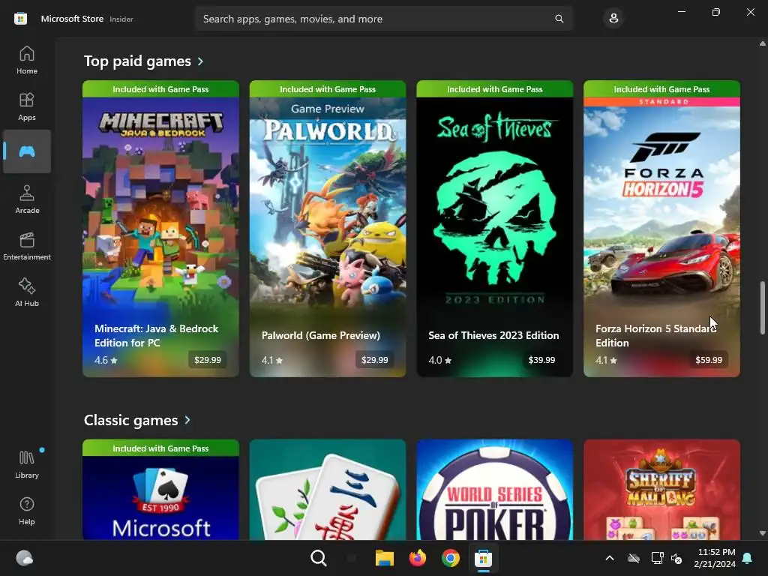Go to Apps in the sidebar
Screen dimensions: 768x576
pos(27,106)
